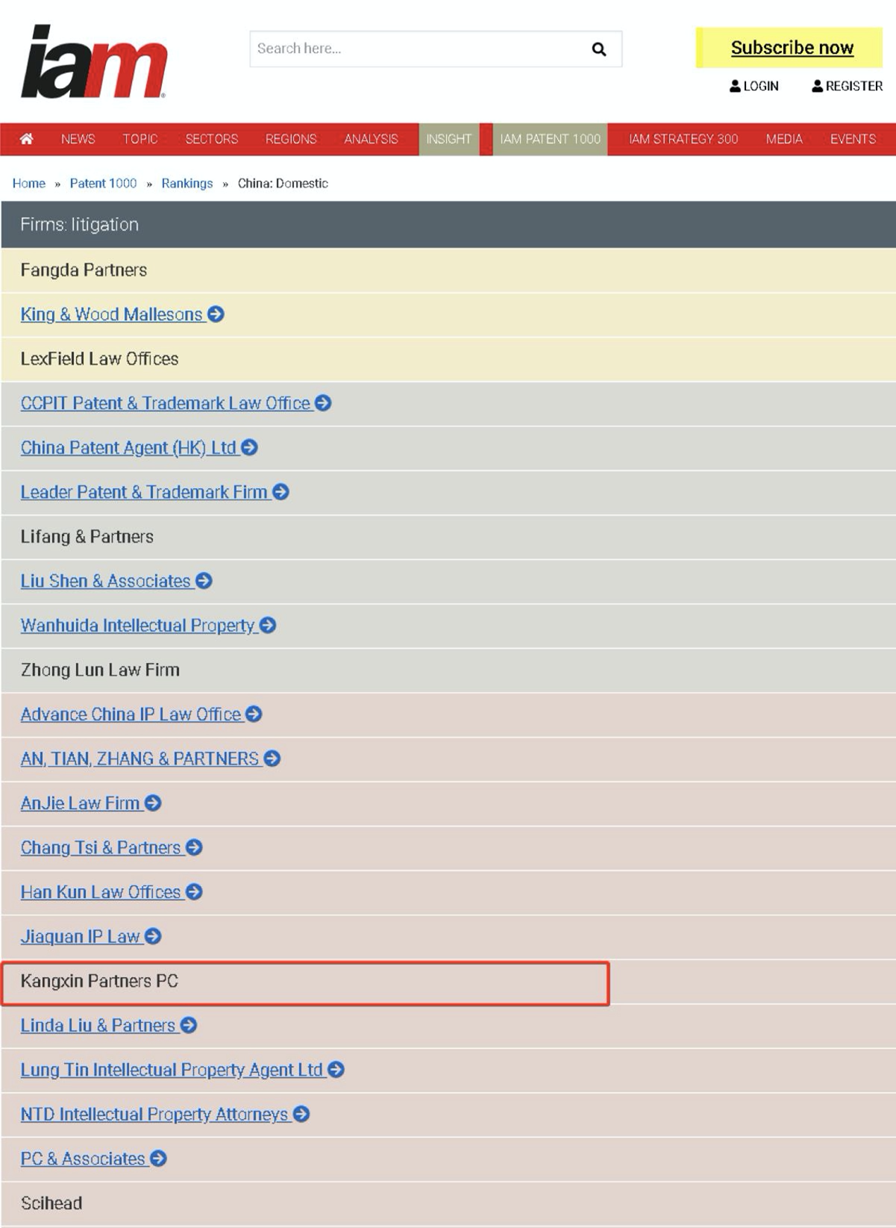Open Liu Shen & Associates link
The height and width of the screenshot is (1228, 896).
click(x=106, y=581)
